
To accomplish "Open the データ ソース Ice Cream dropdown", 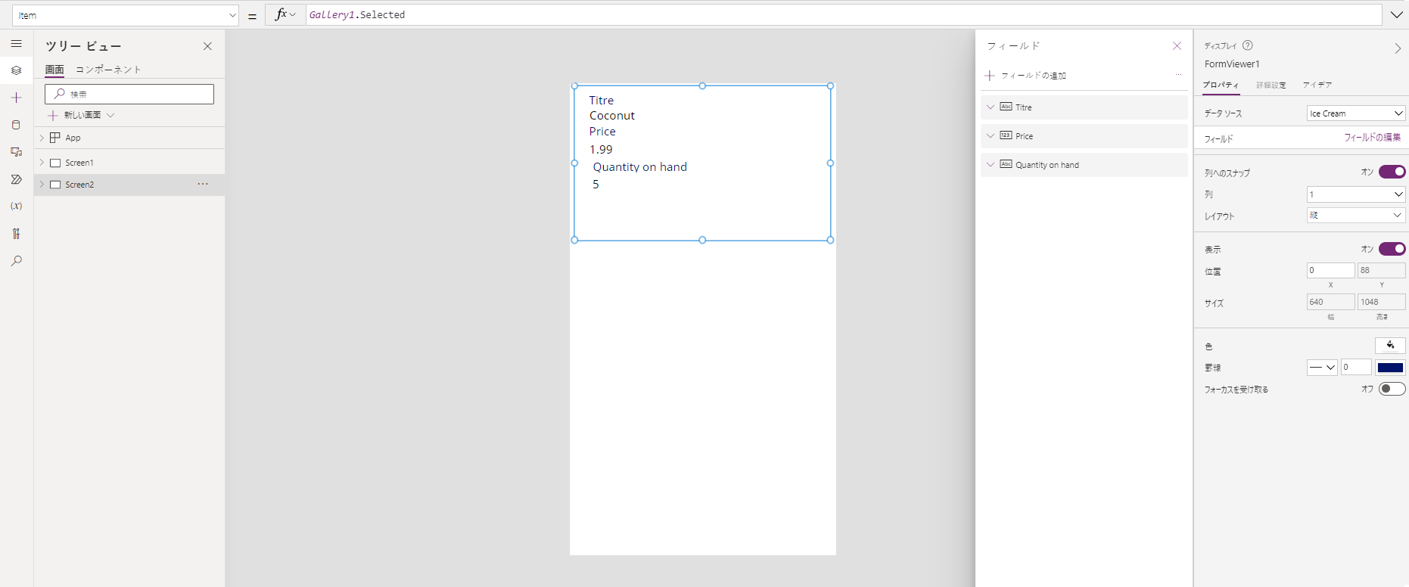I will click(x=1356, y=113).
